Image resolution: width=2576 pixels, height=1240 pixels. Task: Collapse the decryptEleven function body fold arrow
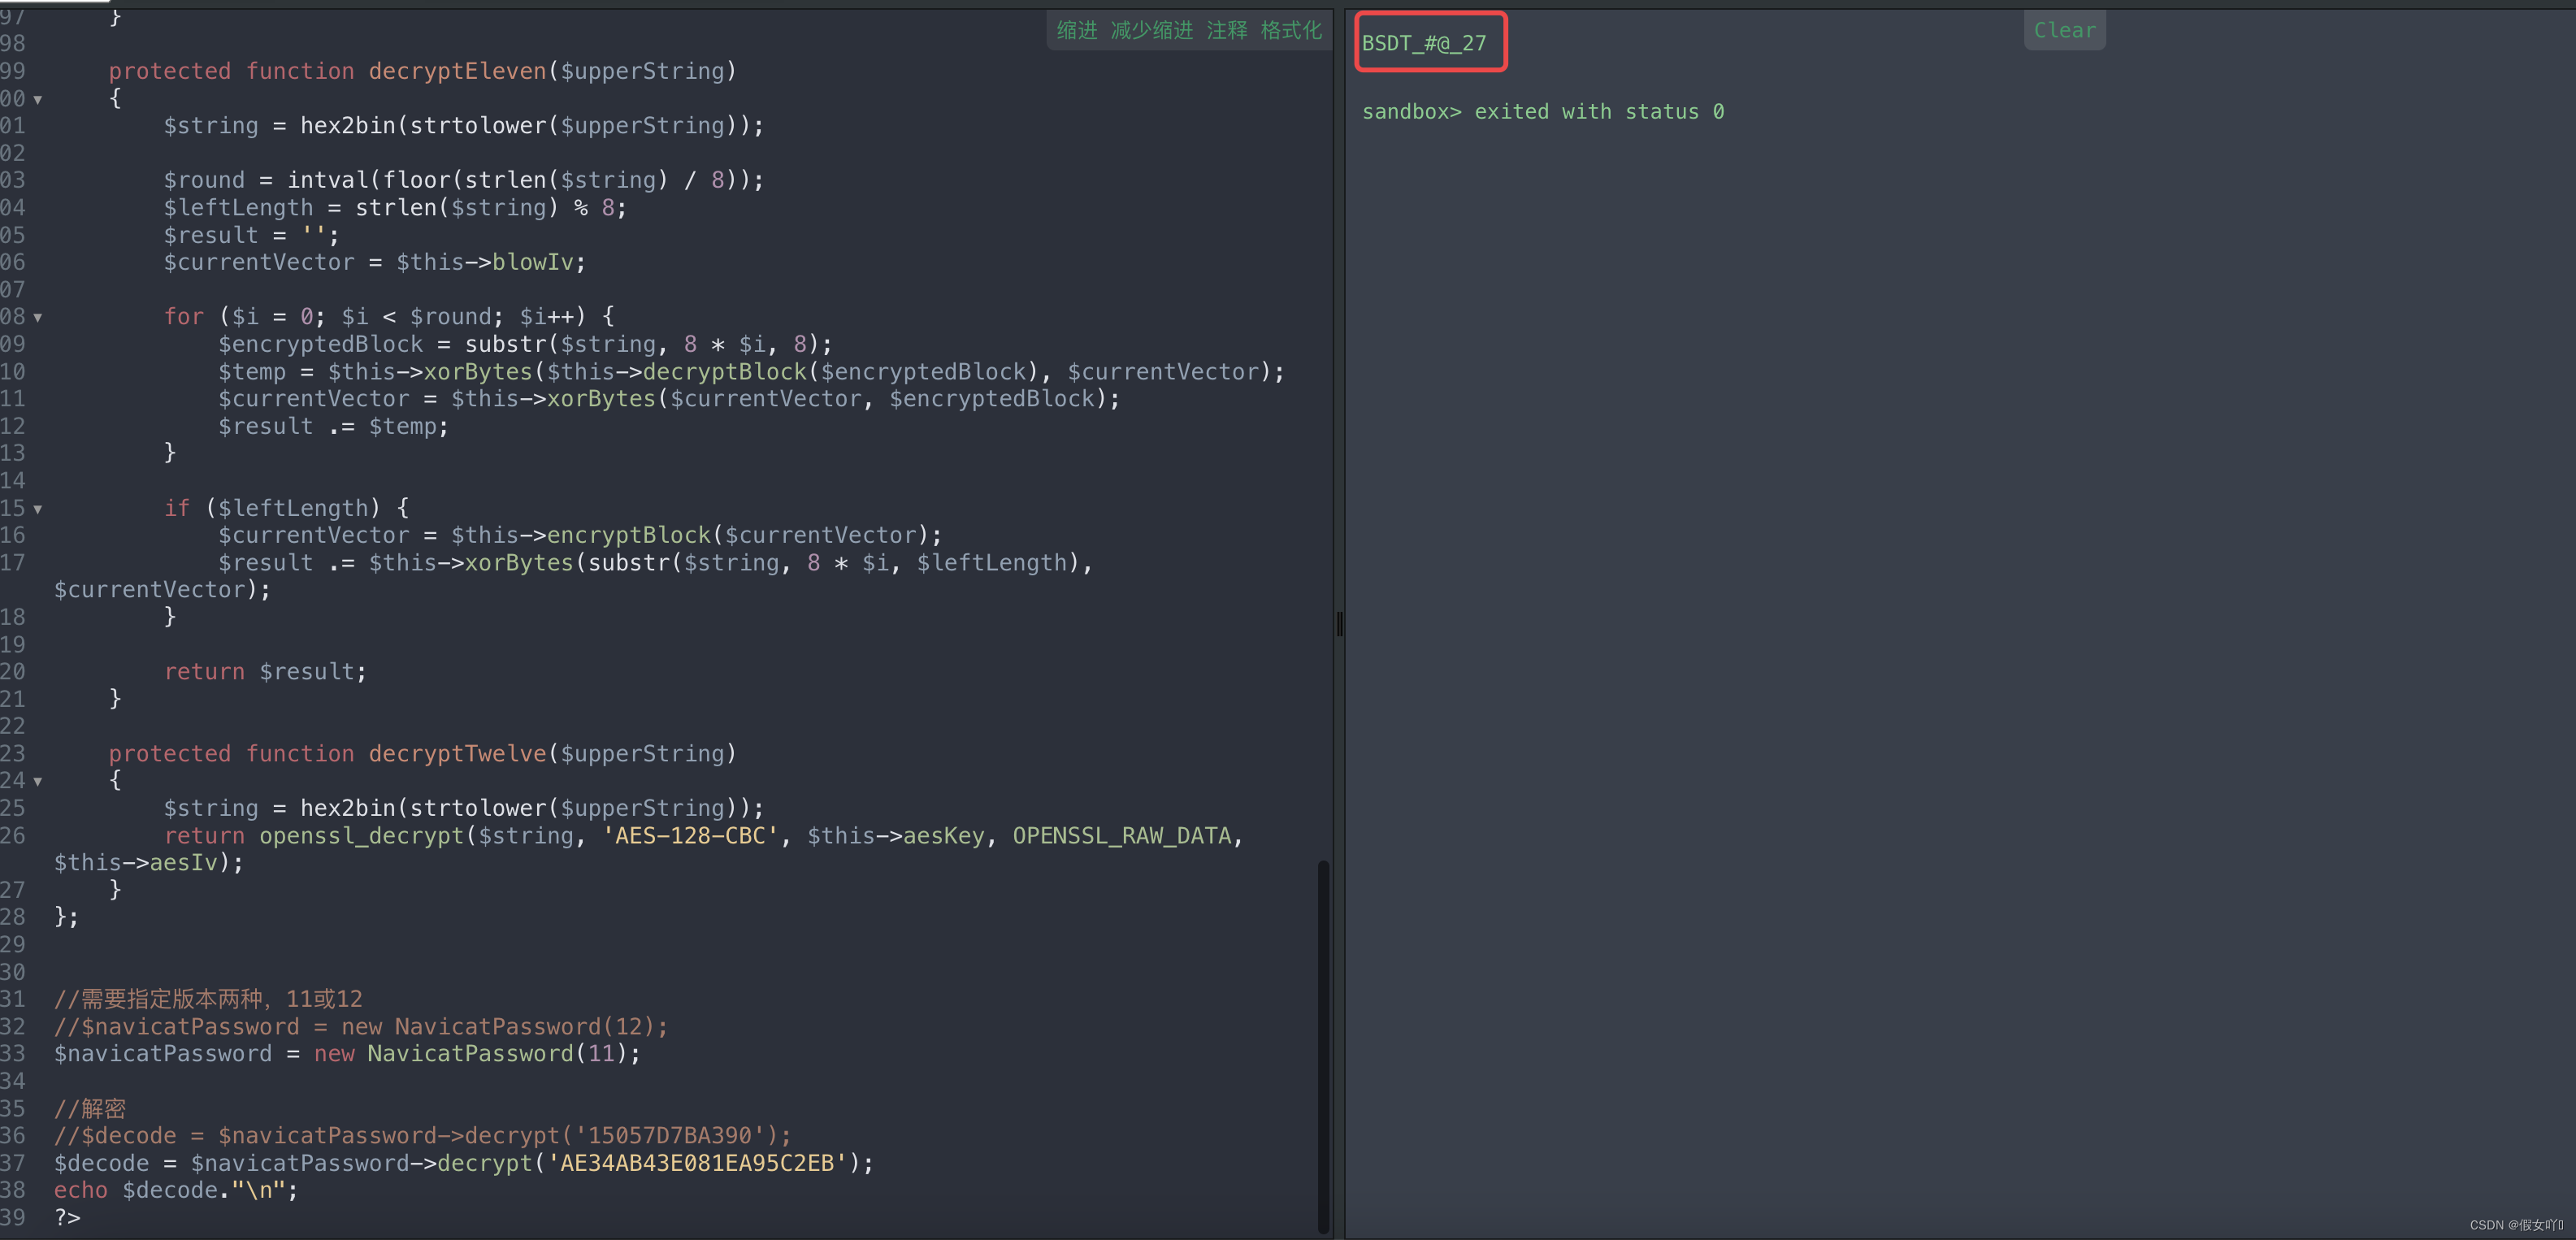38,100
